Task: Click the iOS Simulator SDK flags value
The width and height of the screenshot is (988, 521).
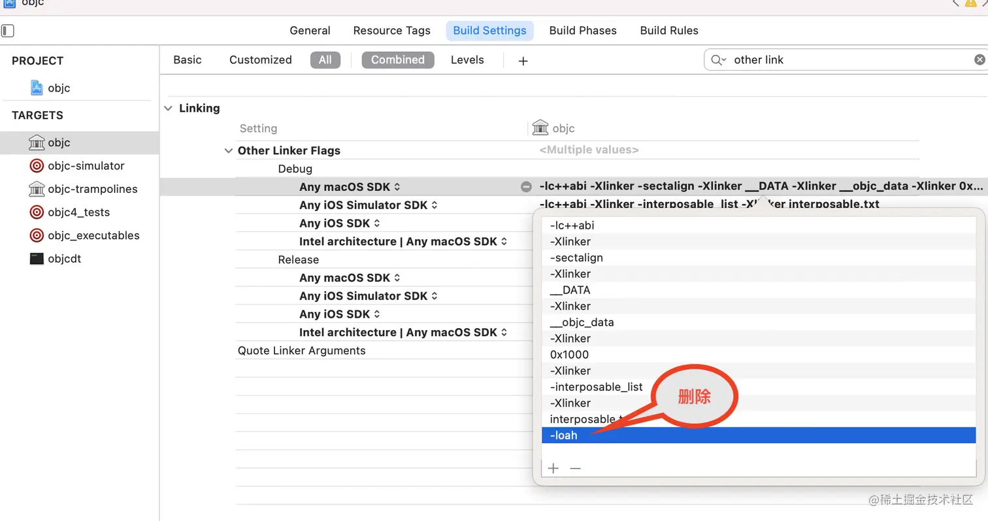Action: coord(709,204)
